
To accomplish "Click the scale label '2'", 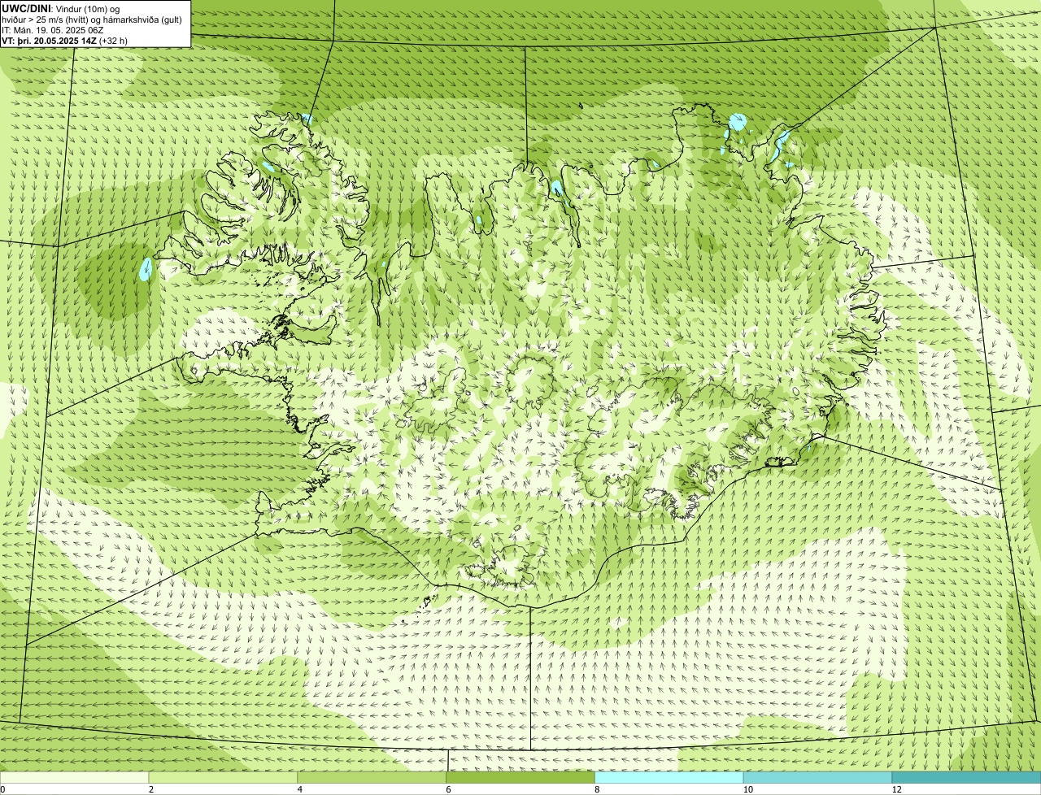I will point(151,789).
